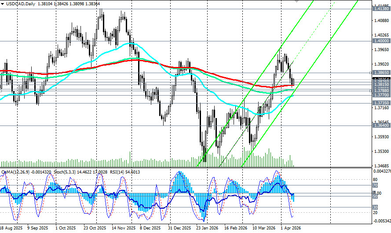Click the 10 Mar 2026 date label
Image resolution: width=391 pixels, height=233 pixels.
[x=264, y=228]
